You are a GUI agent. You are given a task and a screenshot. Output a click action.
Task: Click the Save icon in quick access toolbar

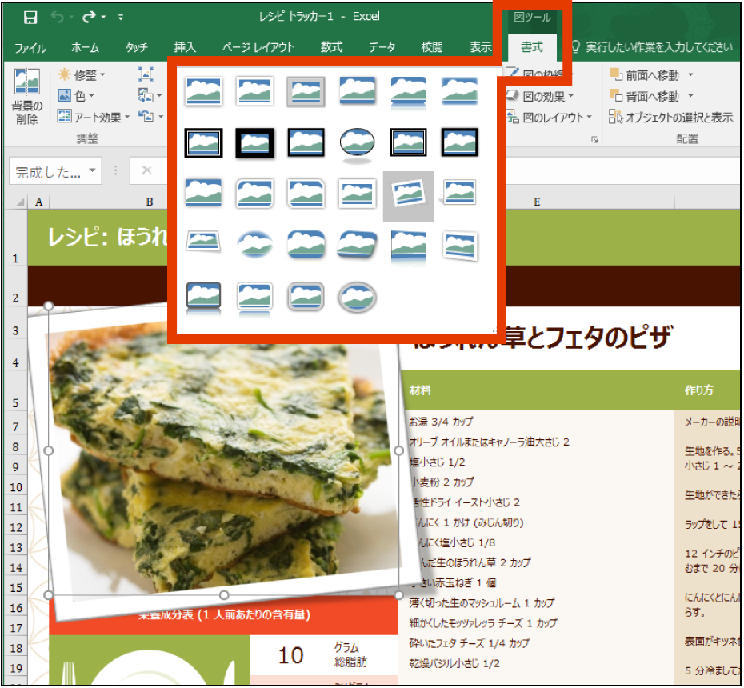pos(30,18)
